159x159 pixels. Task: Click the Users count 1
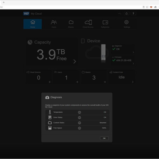[66, 78]
